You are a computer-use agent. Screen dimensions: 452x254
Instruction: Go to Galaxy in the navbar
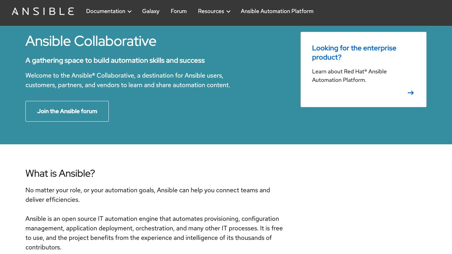pos(151,11)
